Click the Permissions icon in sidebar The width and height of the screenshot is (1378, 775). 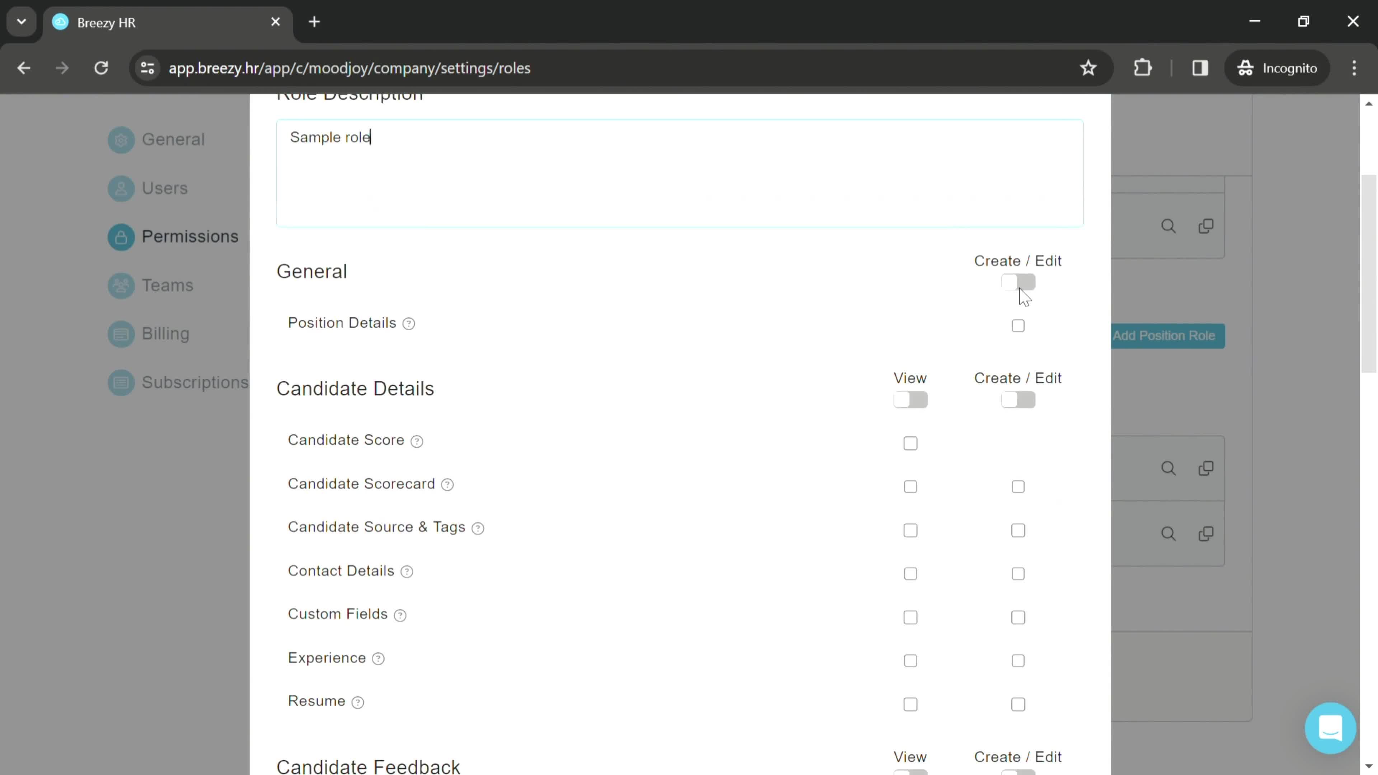120,236
